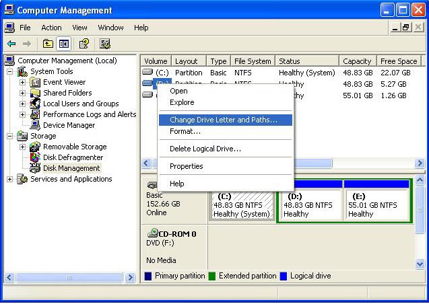Image resolution: width=429 pixels, height=304 pixels.
Task: Collapse the Storage node
Action: 10,136
